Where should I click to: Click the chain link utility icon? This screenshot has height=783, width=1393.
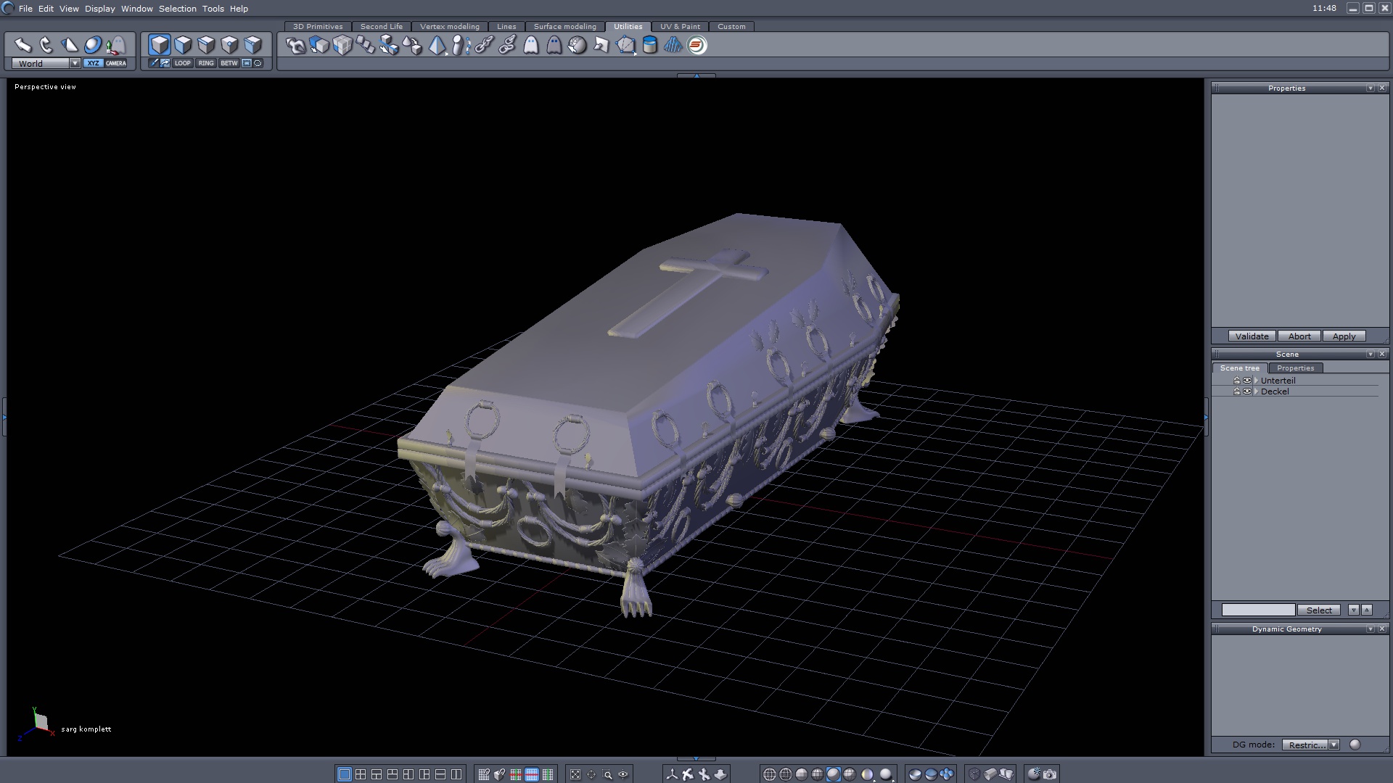[484, 46]
